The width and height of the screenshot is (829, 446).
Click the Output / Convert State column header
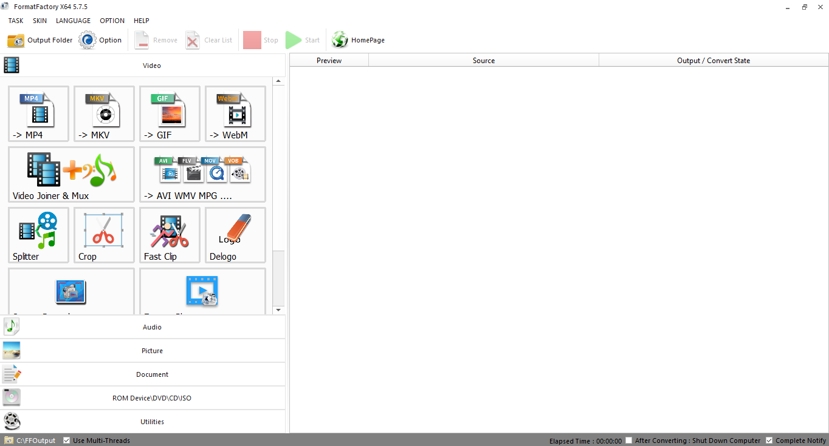point(714,60)
